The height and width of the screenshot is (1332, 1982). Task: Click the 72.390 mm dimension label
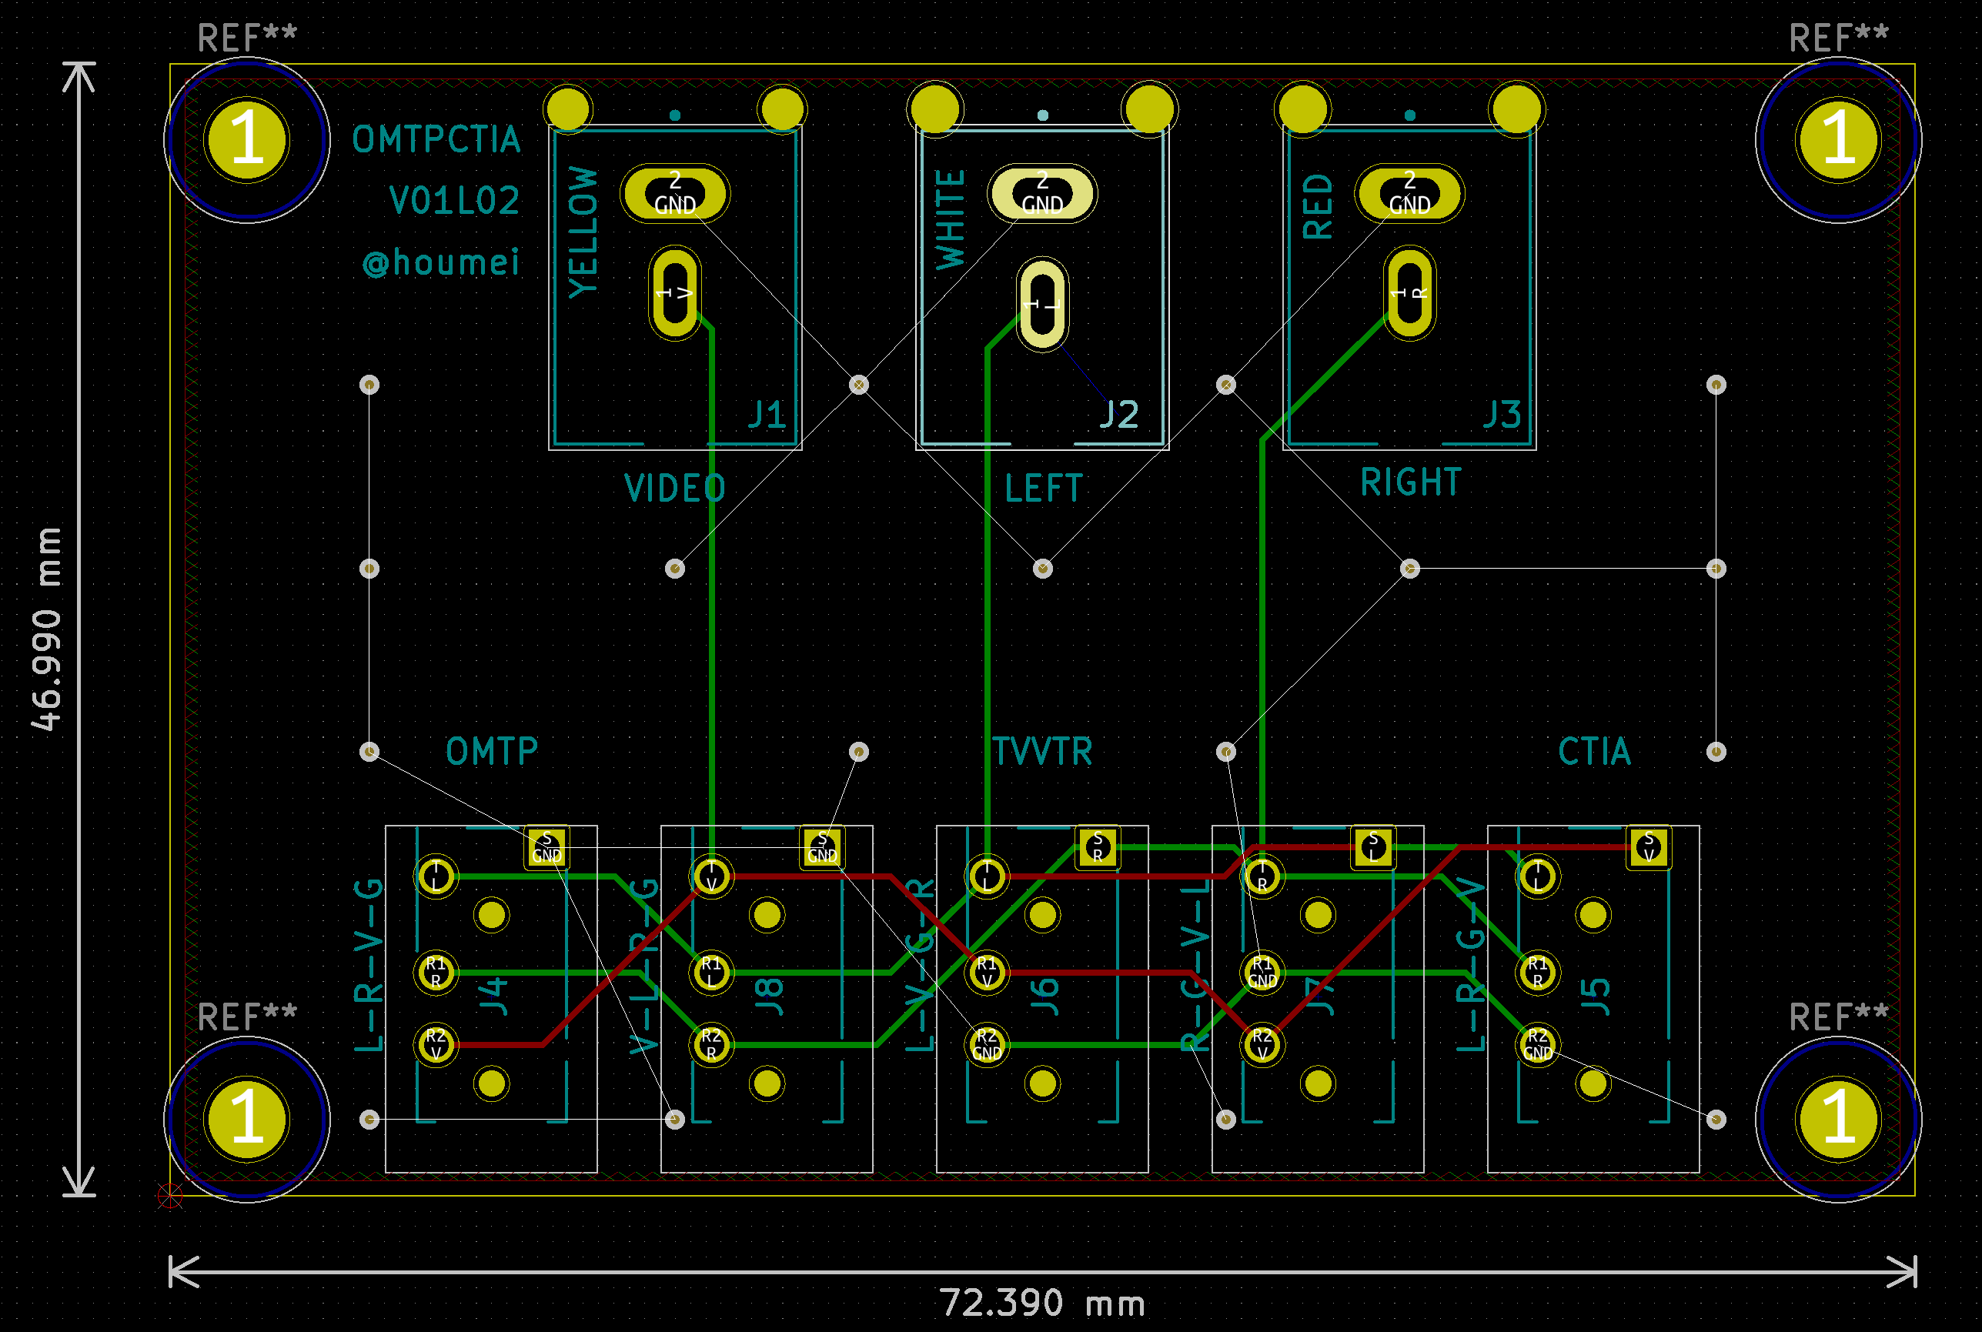1041,1302
